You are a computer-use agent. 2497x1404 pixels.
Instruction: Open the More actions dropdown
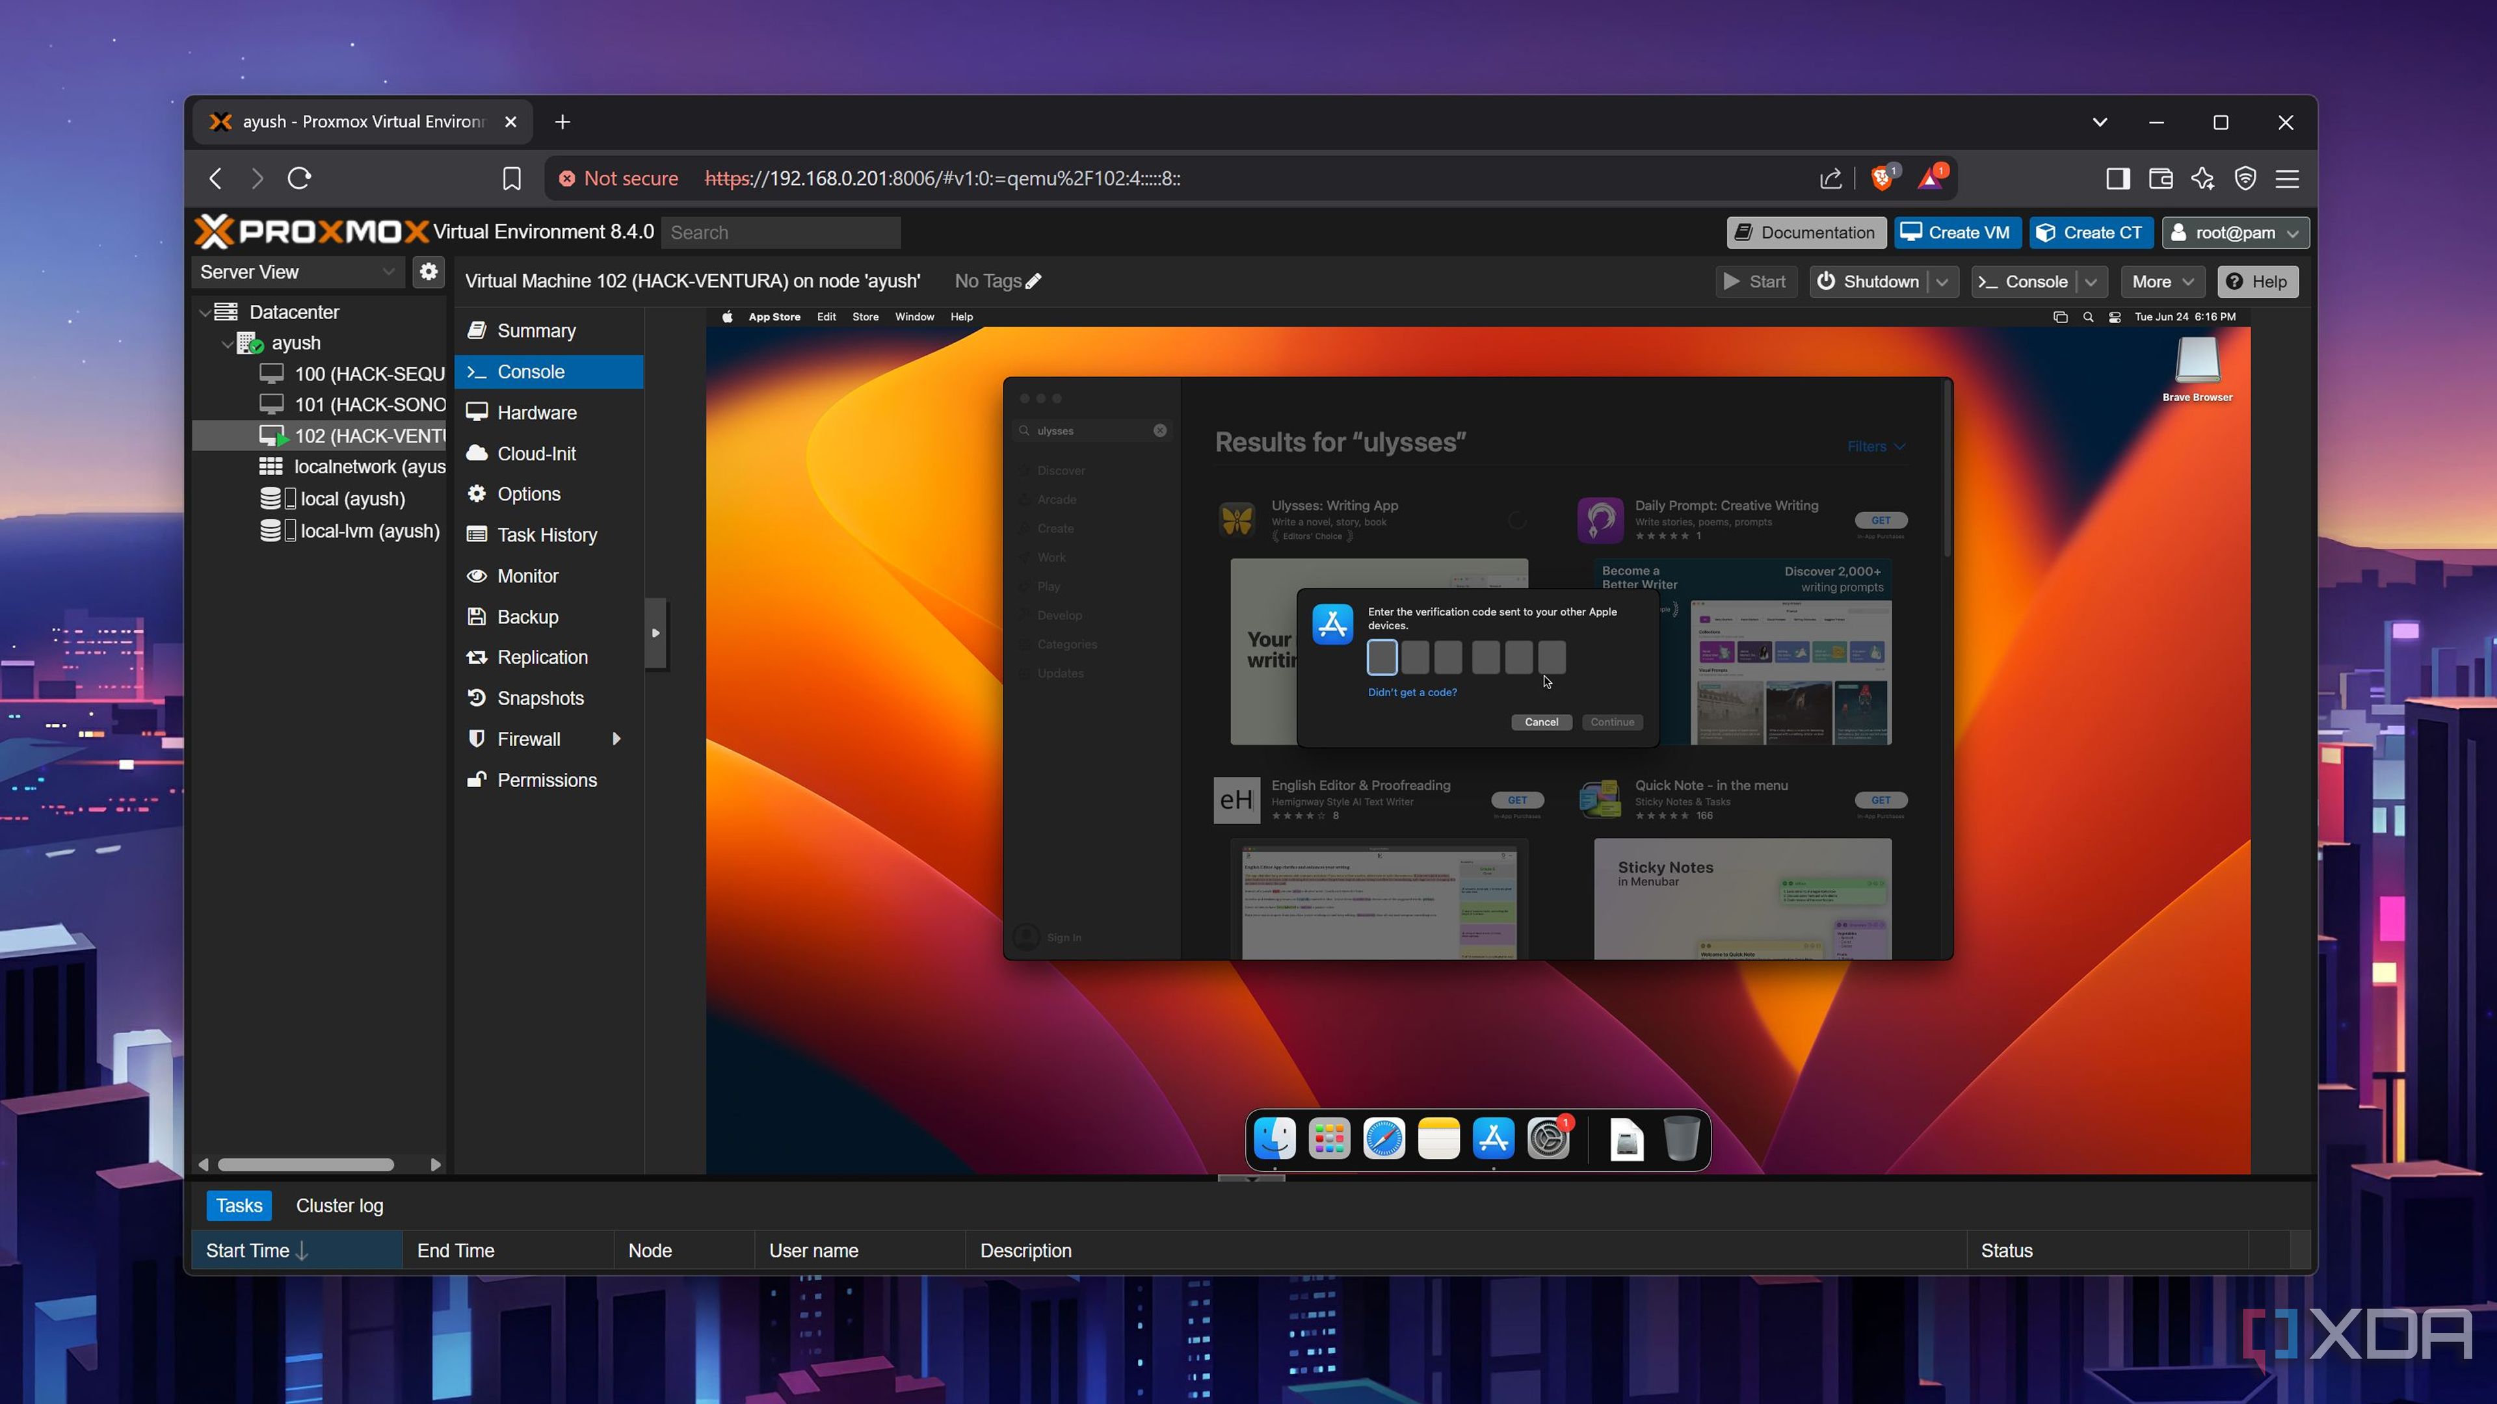[2163, 282]
